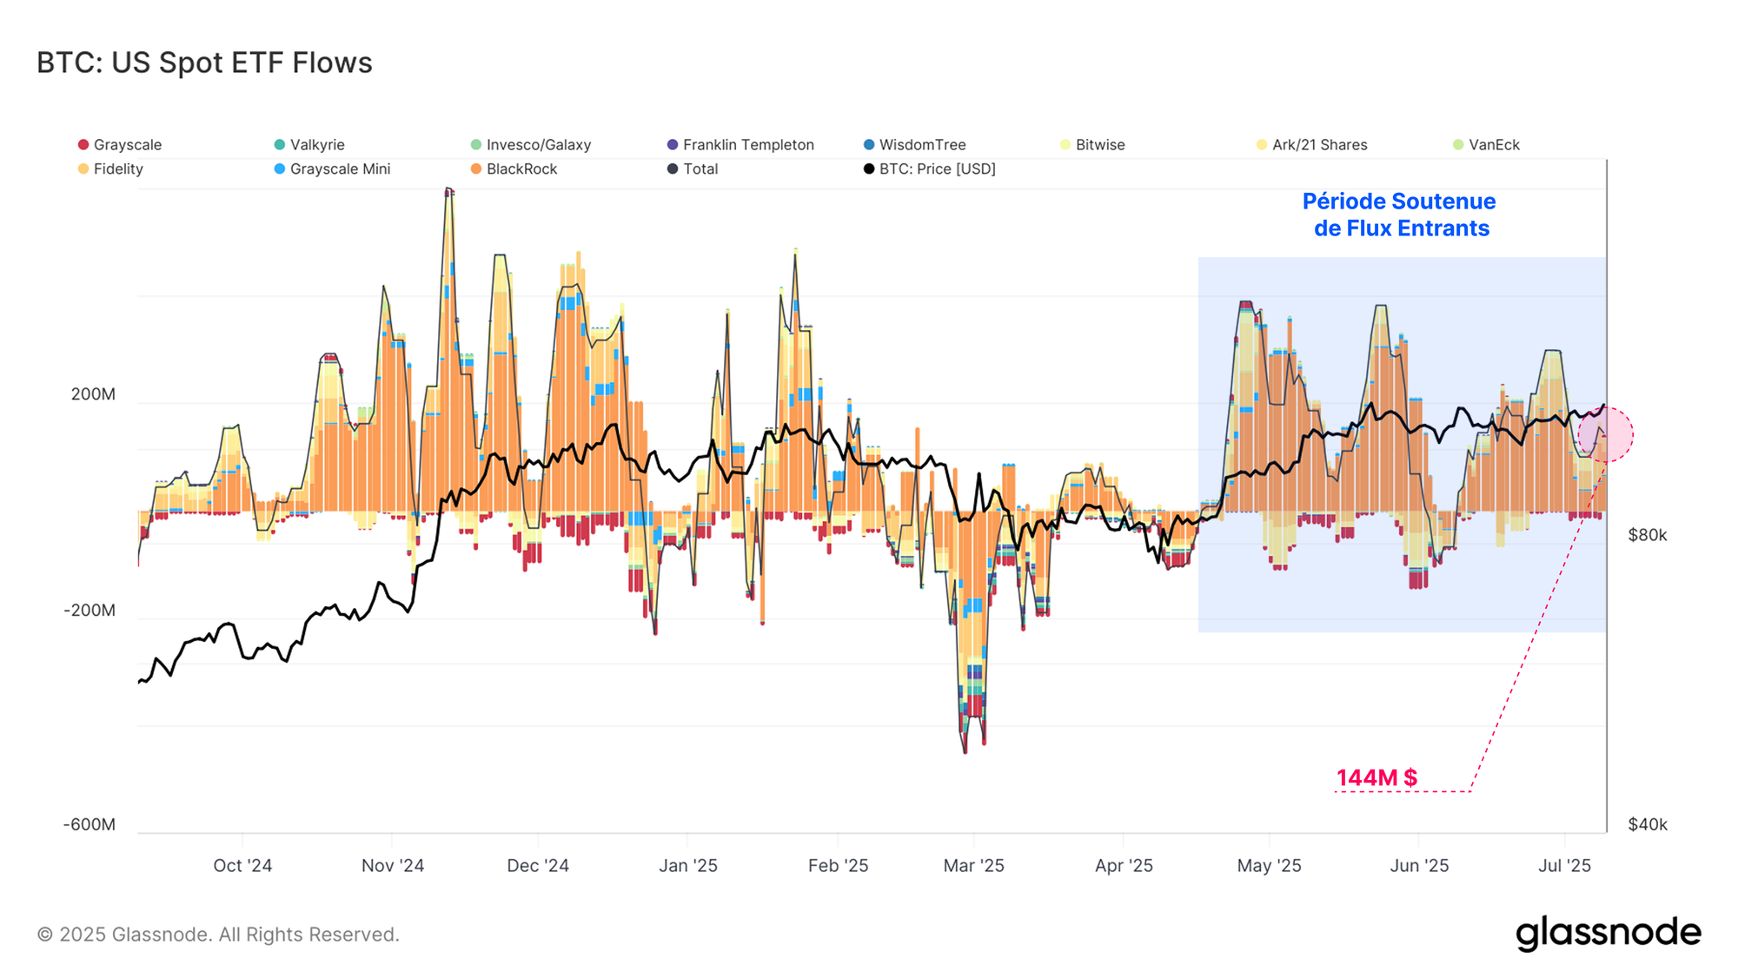
Task: Click the Bitwise legend marker
Action: coord(1065,145)
